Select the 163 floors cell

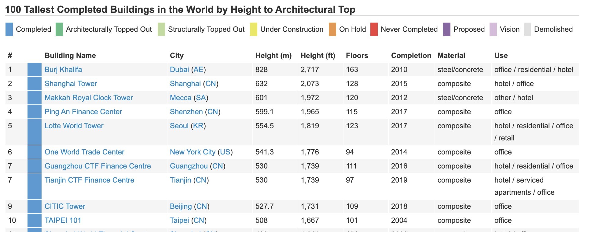352,70
